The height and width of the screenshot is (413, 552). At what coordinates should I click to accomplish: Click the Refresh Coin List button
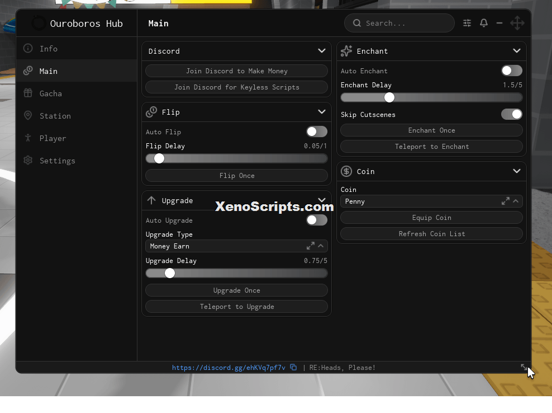point(432,234)
